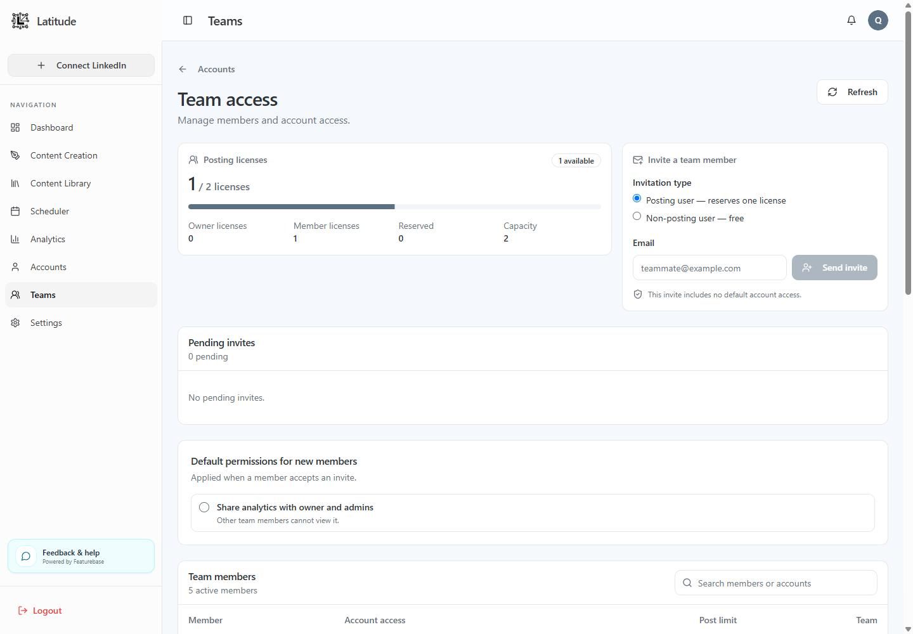Click the Scheduler calendar icon
The width and height of the screenshot is (913, 634).
[15, 211]
